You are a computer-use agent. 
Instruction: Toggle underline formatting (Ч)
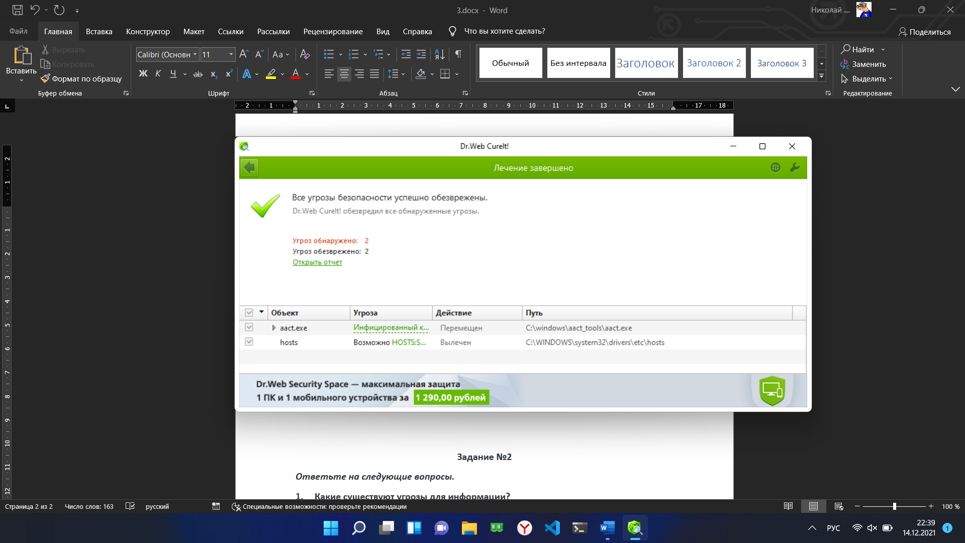pos(173,74)
